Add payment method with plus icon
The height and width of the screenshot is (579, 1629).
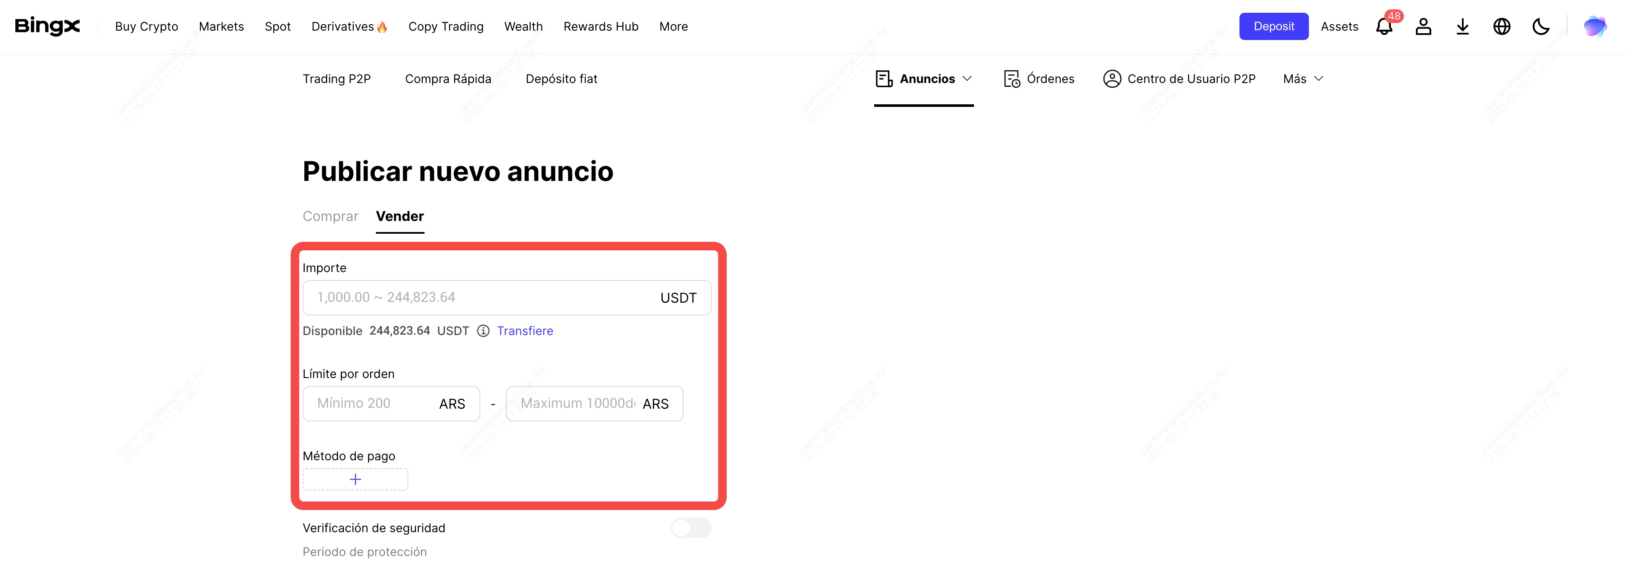click(x=355, y=479)
